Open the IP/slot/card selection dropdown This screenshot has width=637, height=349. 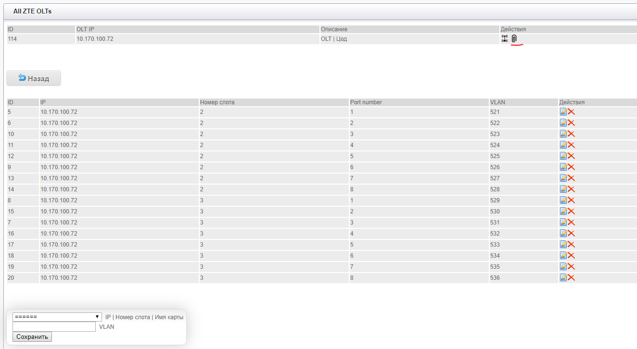point(57,317)
